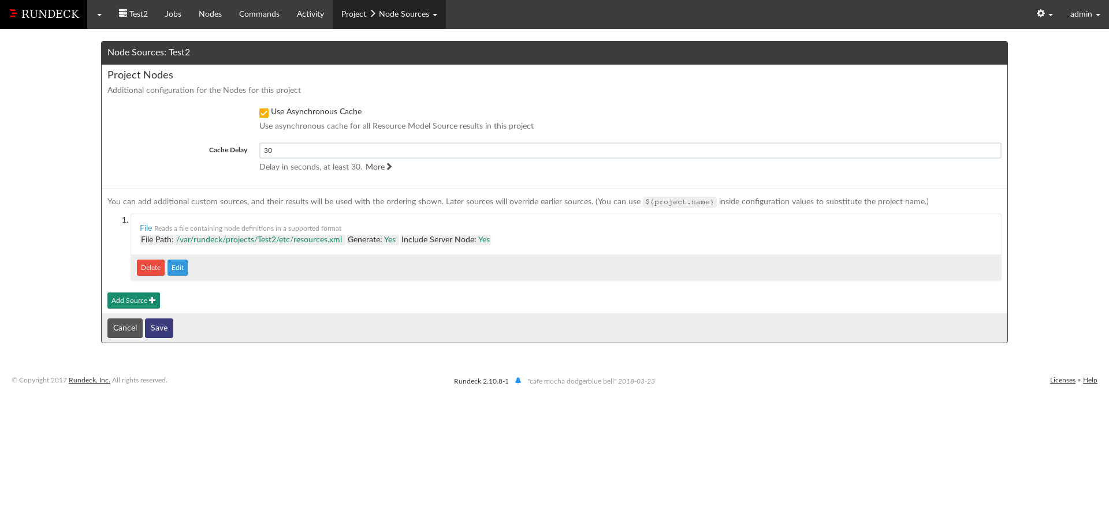This screenshot has width=1109, height=518.
Task: Click the ${project.name} code snippet
Action: [x=680, y=202]
